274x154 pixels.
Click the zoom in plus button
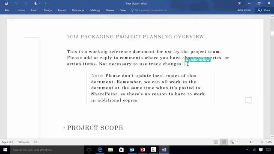(x=262, y=142)
